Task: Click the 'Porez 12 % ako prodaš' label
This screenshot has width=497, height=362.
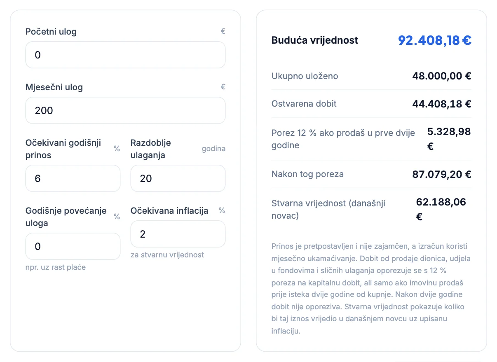Action: pyautogui.click(x=343, y=139)
